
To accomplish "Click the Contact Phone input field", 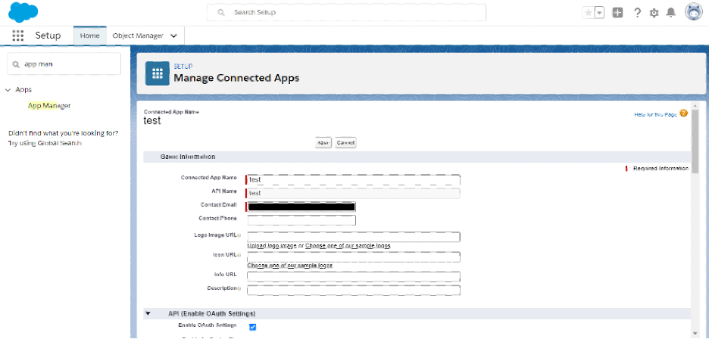I will 301,220.
